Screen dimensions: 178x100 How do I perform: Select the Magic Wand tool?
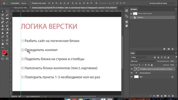[7, 15]
